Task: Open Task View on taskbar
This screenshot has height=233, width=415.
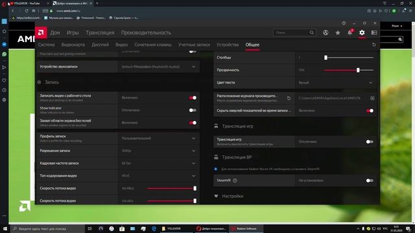Action: tap(89, 228)
